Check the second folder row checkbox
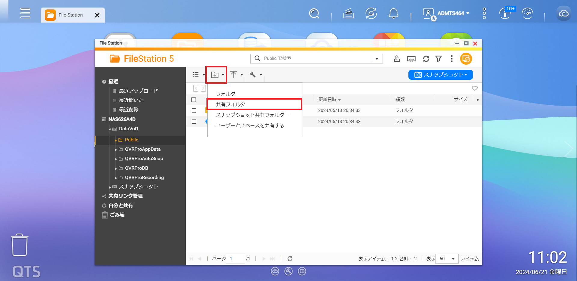This screenshot has height=281, width=577. pyautogui.click(x=194, y=122)
